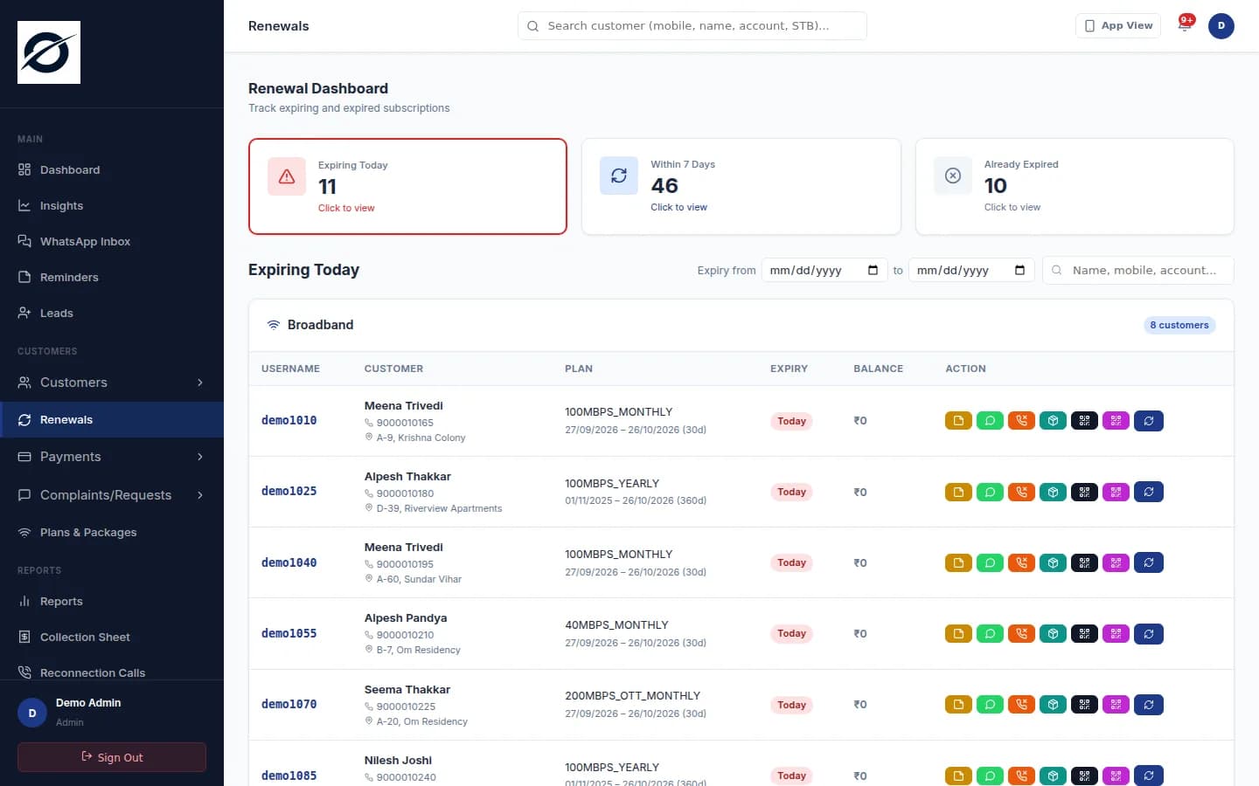Open the magenta QR code action for demo1040
This screenshot has height=786, width=1259.
coord(1116,563)
